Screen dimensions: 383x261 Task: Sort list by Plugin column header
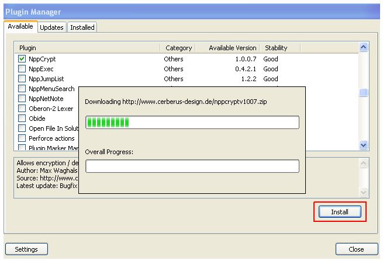87,48
